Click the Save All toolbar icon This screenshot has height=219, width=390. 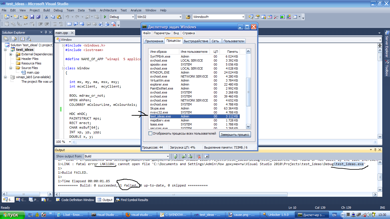[38, 17]
